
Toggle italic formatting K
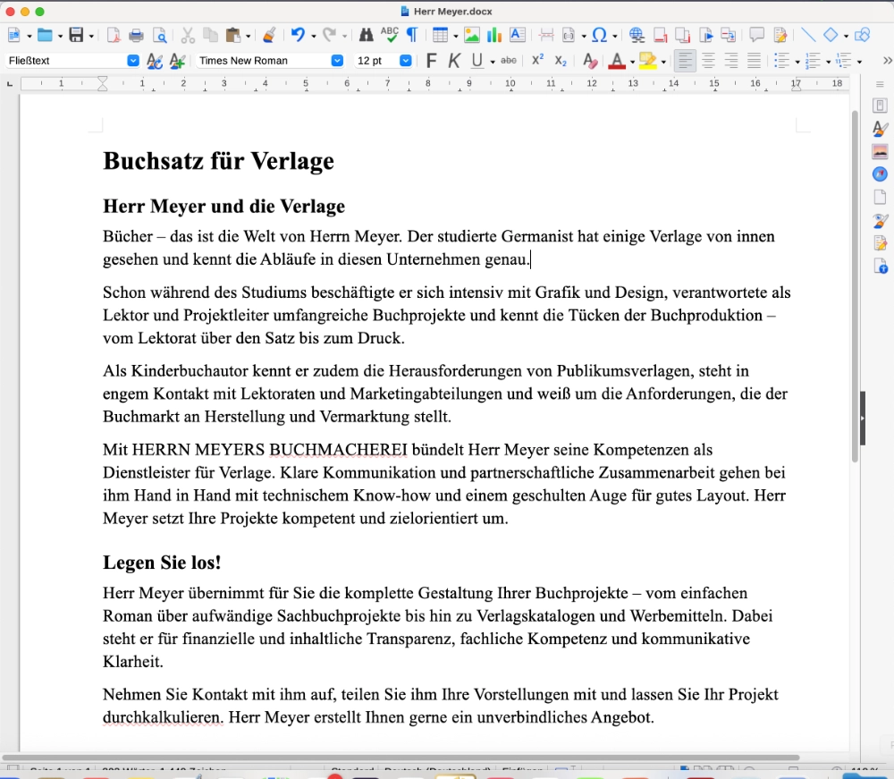coord(454,61)
